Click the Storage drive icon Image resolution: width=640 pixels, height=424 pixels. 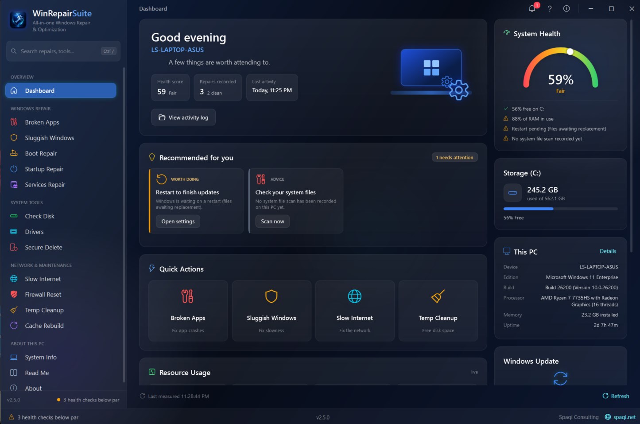(512, 193)
